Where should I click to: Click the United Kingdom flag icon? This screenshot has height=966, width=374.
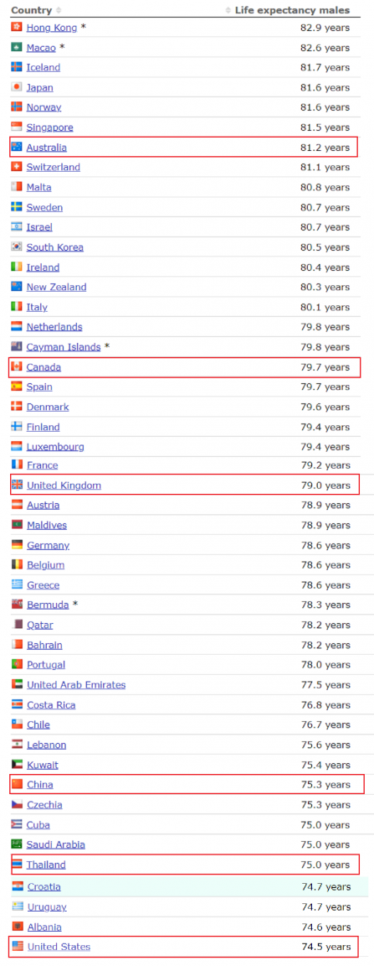[17, 486]
